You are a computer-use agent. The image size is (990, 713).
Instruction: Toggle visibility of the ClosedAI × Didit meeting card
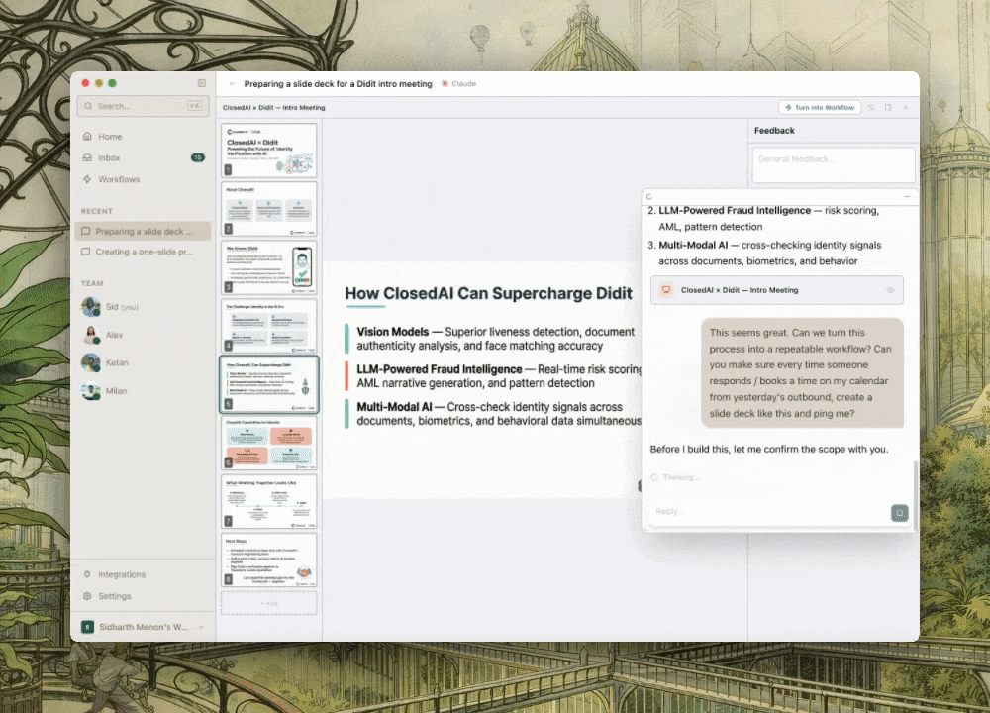coord(892,290)
